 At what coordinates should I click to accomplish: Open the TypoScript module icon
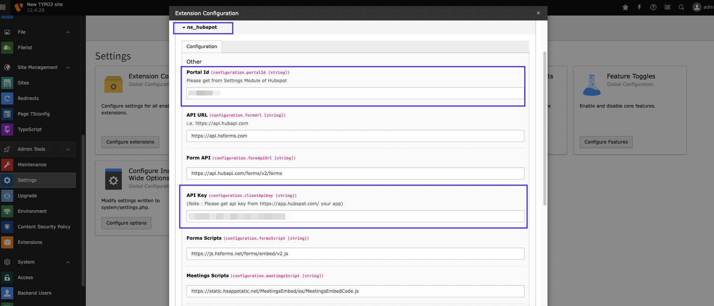[x=7, y=130]
